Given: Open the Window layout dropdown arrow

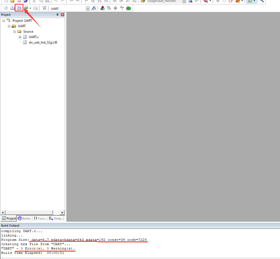Looking at the screenshot, I should click(254, 1).
